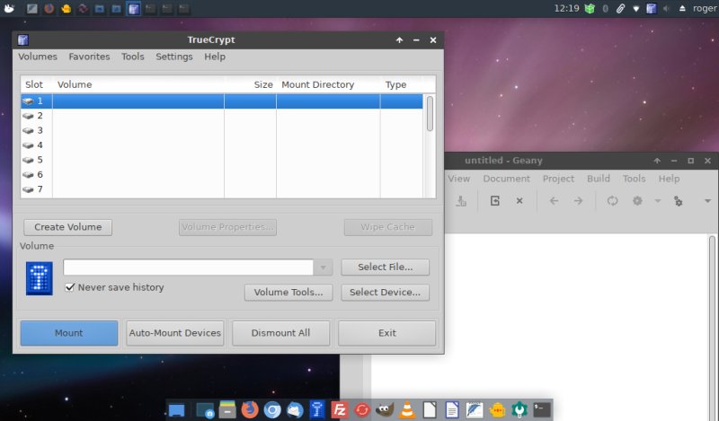Image resolution: width=719 pixels, height=421 pixels.
Task: Click Geany compile gear icon
Action: tap(637, 201)
